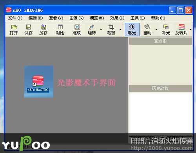Apply the 自动 auto adjustment

(x=147, y=29)
